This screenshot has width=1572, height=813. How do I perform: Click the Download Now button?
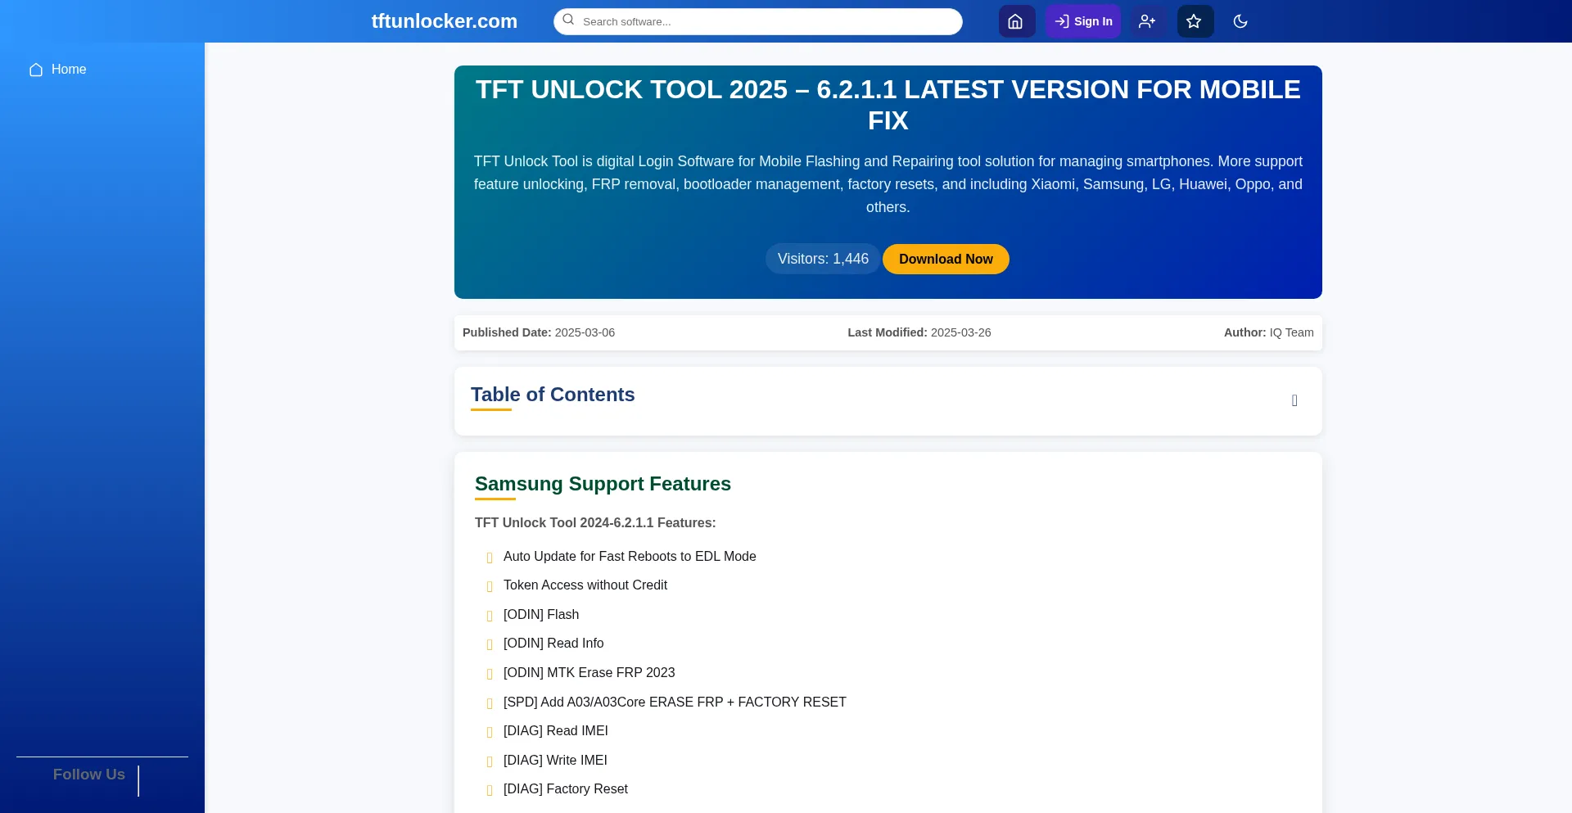pyautogui.click(x=946, y=259)
